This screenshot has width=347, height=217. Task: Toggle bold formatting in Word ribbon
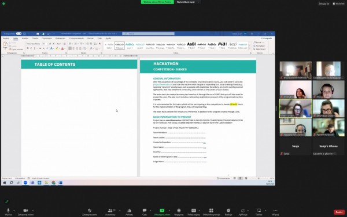pyautogui.click(x=28, y=48)
